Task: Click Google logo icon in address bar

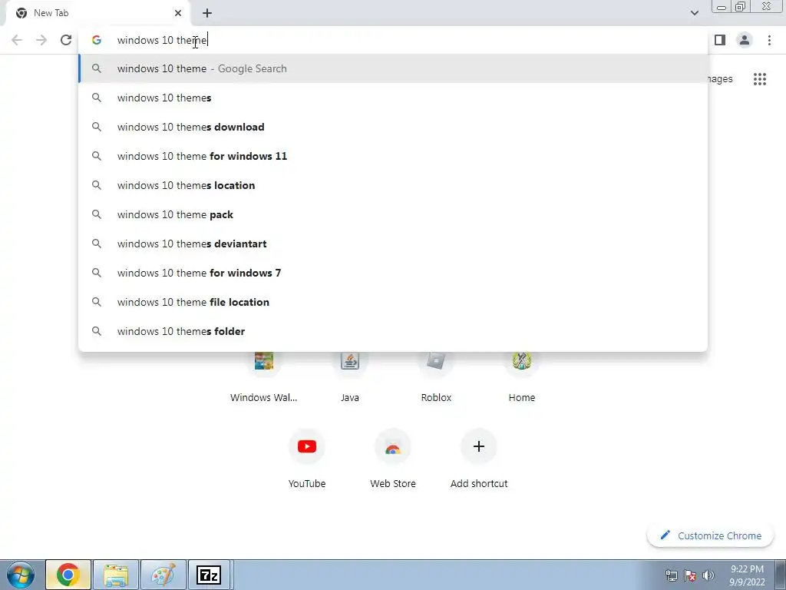Action: [96, 40]
